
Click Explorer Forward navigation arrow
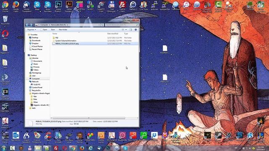tap(31, 25)
